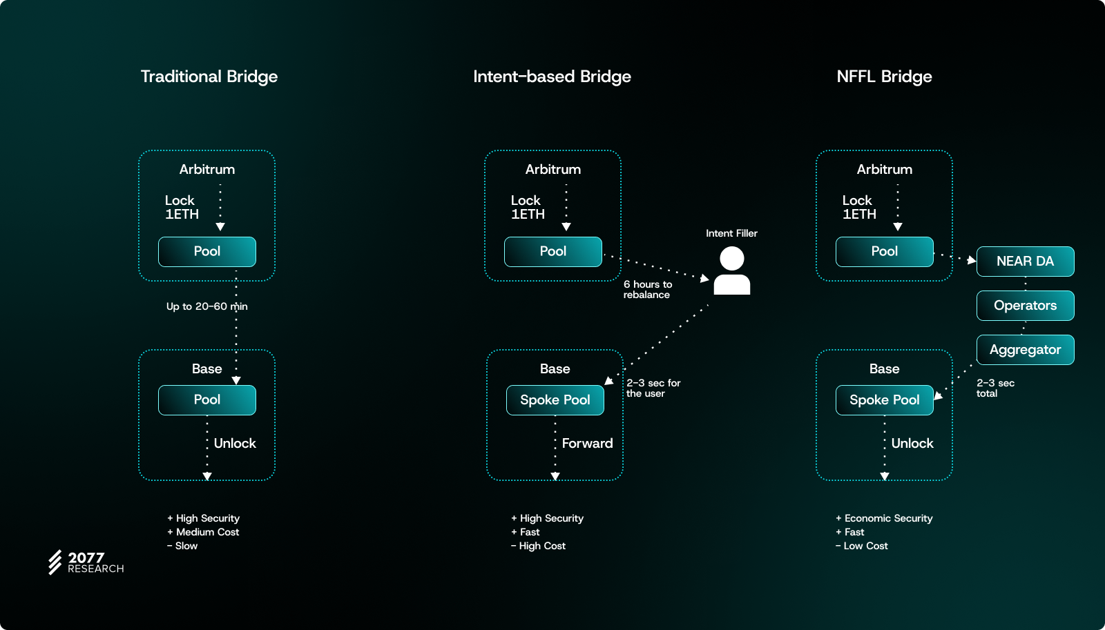Click the arrowhead pointing into NEAR DA

point(971,260)
